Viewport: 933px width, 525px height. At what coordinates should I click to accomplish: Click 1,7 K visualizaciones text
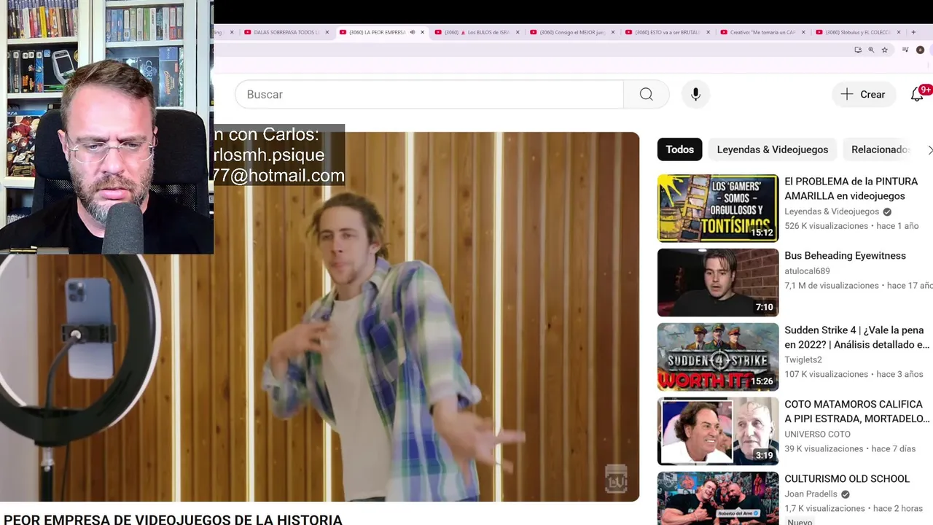pyautogui.click(x=824, y=508)
